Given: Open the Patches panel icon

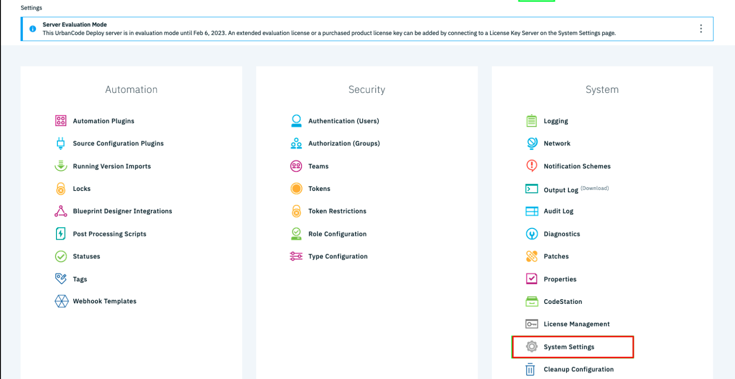Looking at the screenshot, I should pyautogui.click(x=532, y=256).
